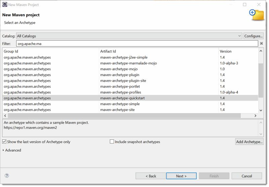Sort by the Group Id column header

click(x=51, y=51)
